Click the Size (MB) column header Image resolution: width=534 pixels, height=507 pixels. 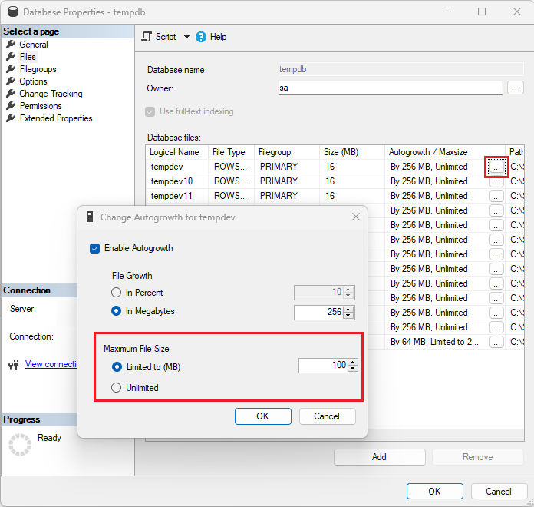pyautogui.click(x=352, y=152)
